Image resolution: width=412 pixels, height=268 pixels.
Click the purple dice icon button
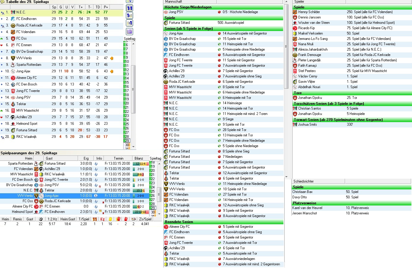129,31
